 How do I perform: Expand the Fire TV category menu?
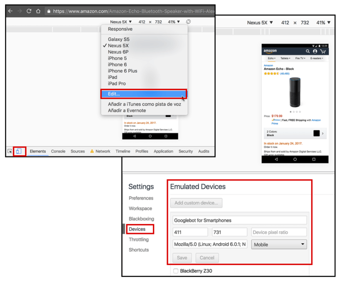(300, 58)
